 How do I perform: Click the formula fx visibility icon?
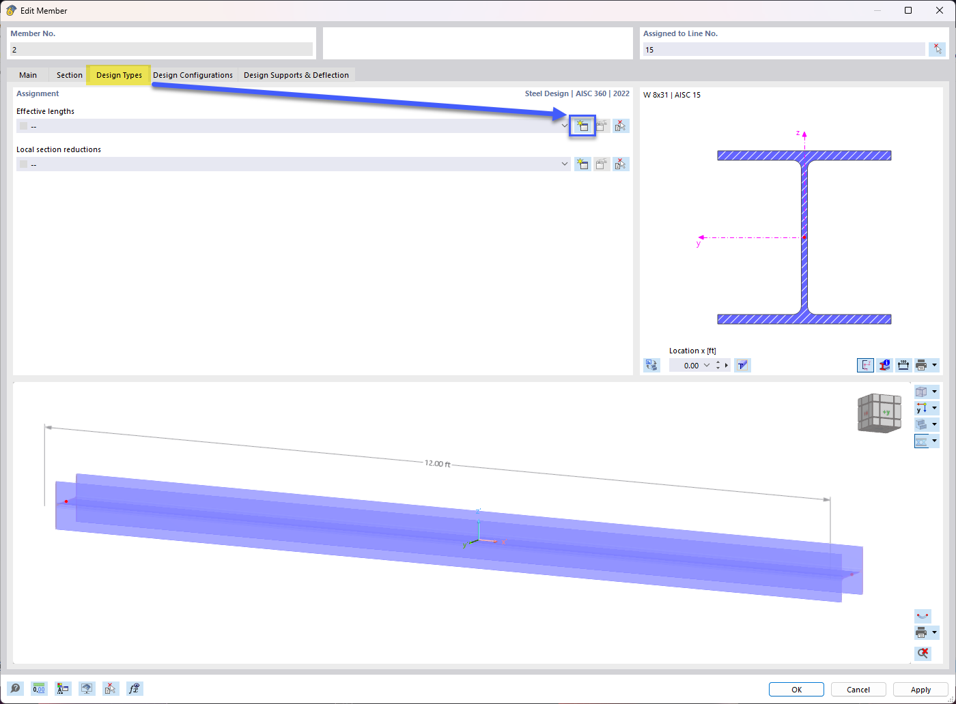[x=135, y=688]
